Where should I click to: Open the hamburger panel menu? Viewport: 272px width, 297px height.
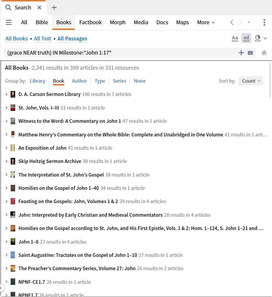[9, 22]
